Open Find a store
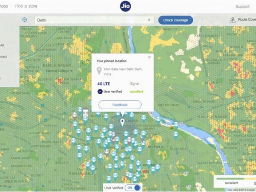256x192 pixels. click(x=26, y=6)
